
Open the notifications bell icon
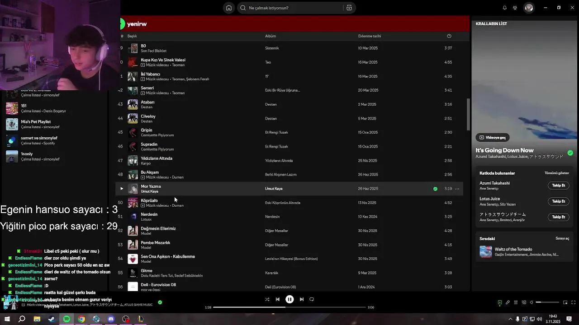click(x=505, y=8)
